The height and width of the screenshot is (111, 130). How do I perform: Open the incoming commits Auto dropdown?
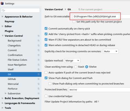coord(111,51)
